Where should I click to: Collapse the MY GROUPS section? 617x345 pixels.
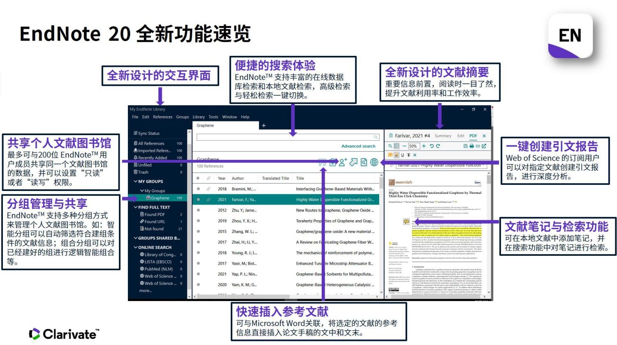tap(135, 181)
